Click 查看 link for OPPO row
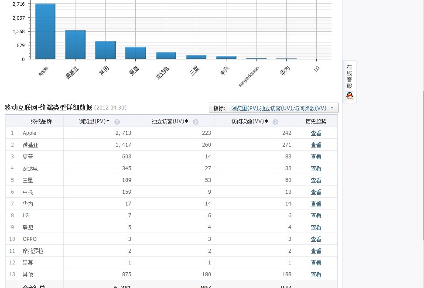The image size is (424, 288). [316, 239]
